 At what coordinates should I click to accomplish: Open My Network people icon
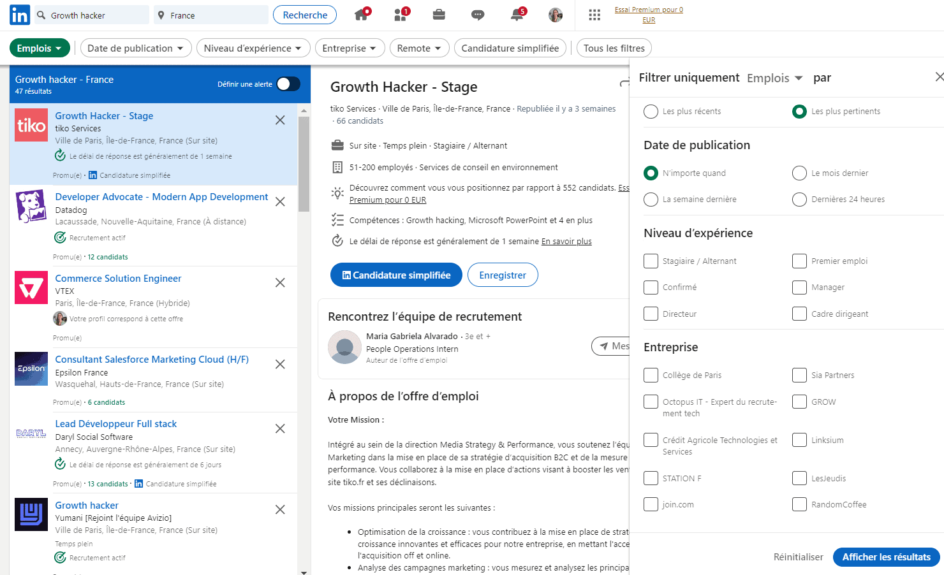(x=401, y=15)
